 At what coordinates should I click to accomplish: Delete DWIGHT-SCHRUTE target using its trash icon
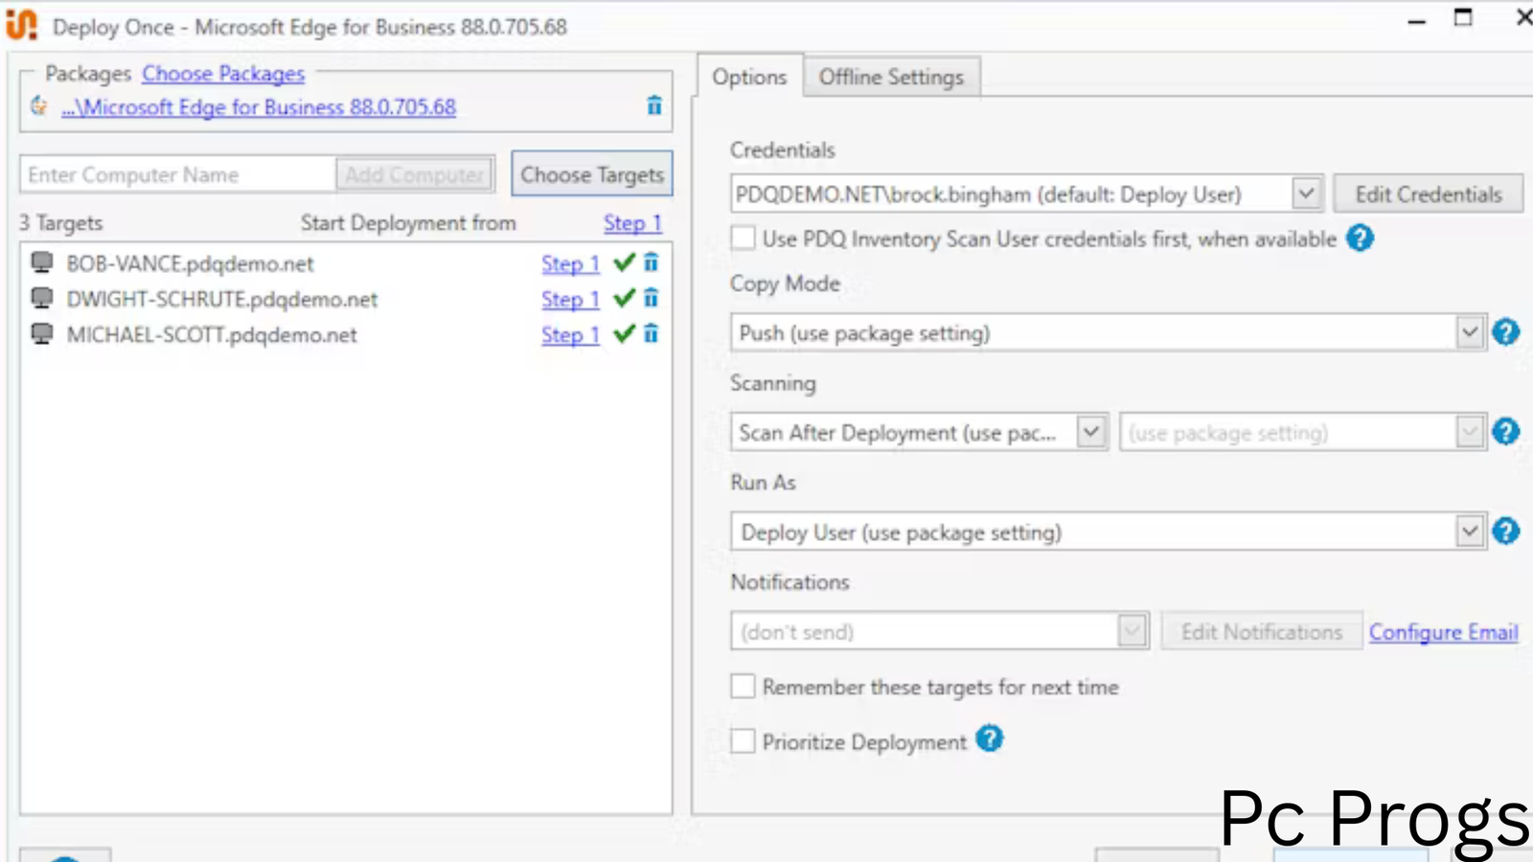pyautogui.click(x=652, y=298)
